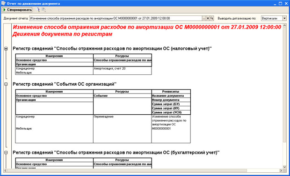Viewport: 290px width, 176px height.
Task: Collapse the бухгалтерский учет register group
Action: point(6,153)
